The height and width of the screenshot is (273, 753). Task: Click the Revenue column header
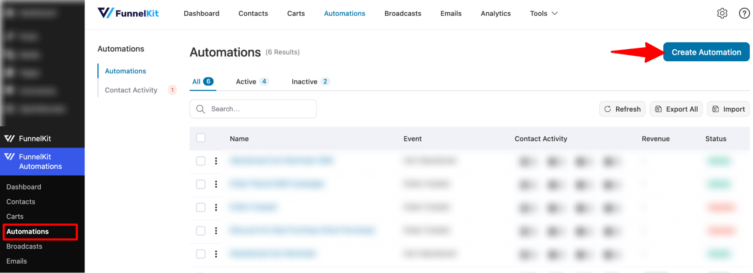(656, 139)
